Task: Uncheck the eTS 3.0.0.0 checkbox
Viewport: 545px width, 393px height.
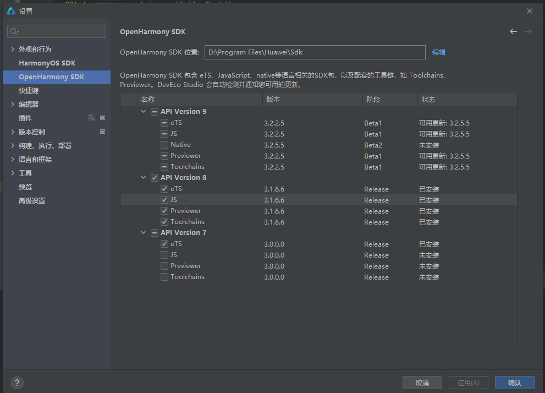Action: [x=164, y=244]
